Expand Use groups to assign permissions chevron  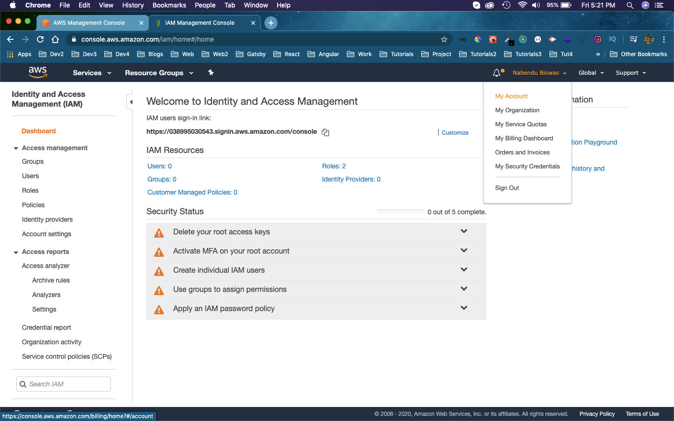pyautogui.click(x=464, y=289)
